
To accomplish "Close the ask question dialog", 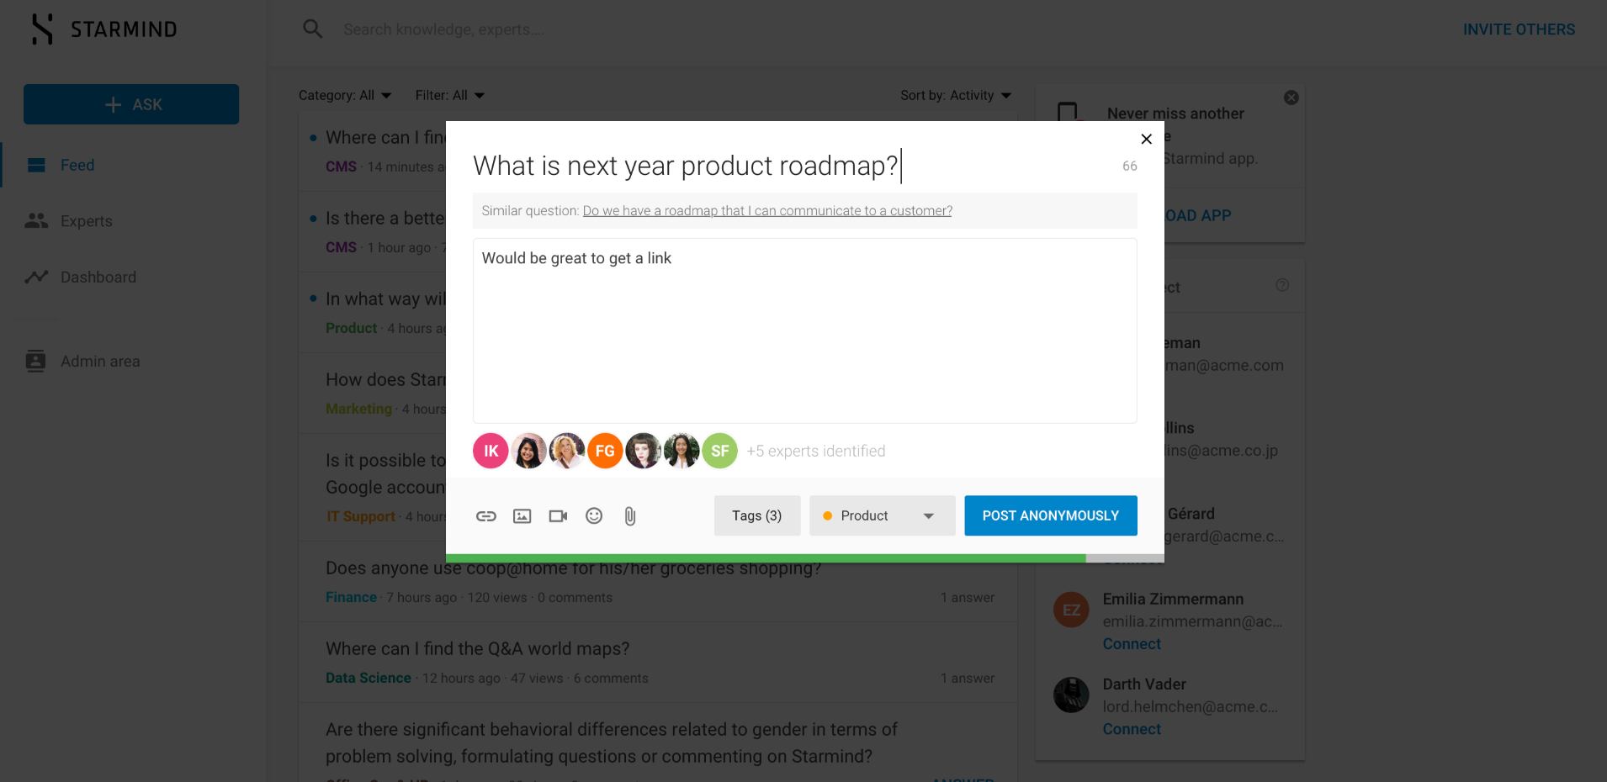I will tap(1146, 139).
